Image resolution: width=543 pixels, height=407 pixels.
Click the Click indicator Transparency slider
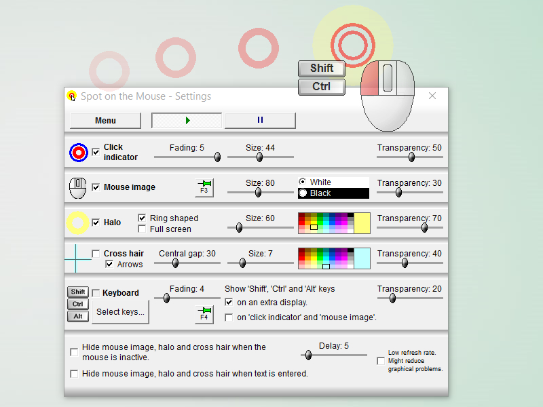(x=410, y=157)
